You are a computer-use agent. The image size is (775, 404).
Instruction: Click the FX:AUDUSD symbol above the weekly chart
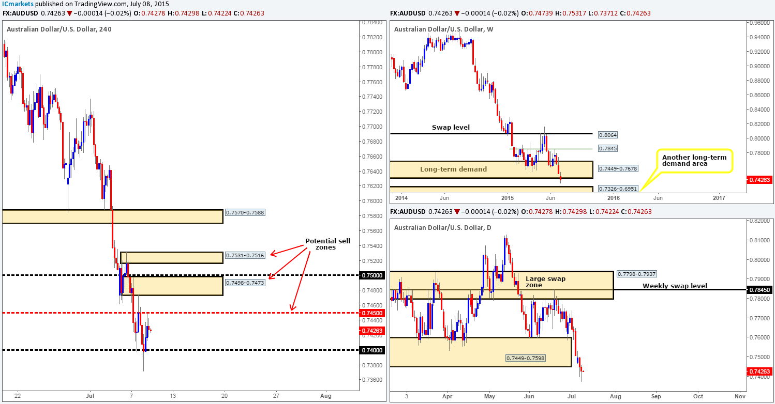coord(408,13)
